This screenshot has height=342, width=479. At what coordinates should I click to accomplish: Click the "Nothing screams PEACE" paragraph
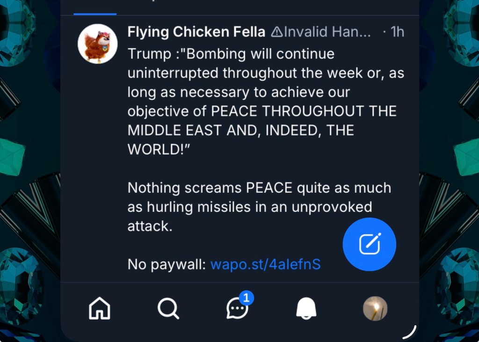tap(259, 188)
